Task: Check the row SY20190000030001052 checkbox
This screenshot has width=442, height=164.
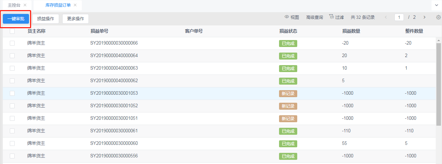Action: pos(12,106)
